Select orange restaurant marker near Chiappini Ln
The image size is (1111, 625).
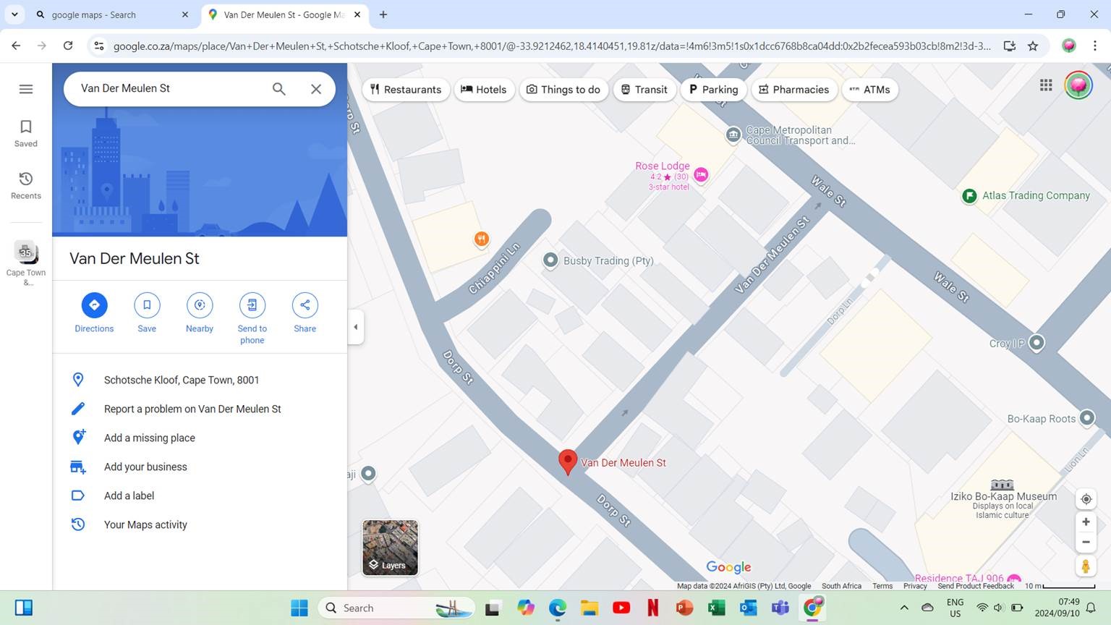[x=481, y=239]
